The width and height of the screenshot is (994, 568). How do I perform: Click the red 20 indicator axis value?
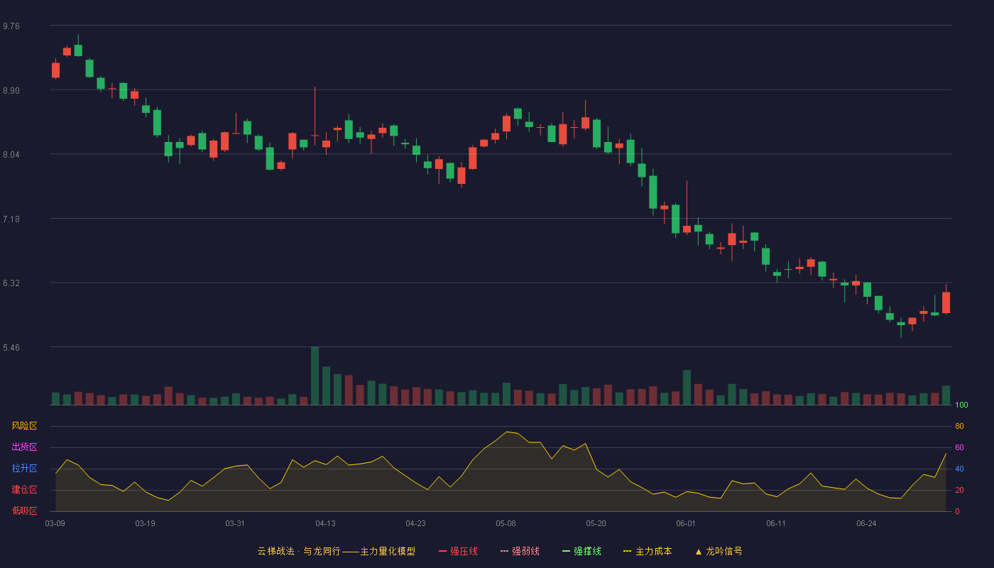click(x=959, y=490)
